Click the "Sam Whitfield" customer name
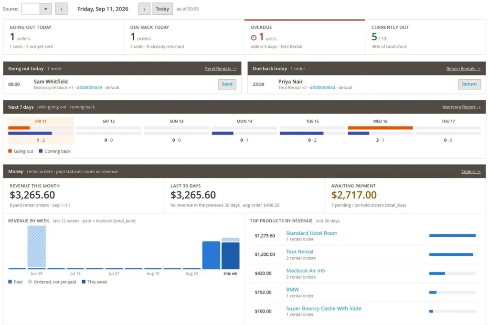The height and width of the screenshot is (325, 489). click(51, 82)
